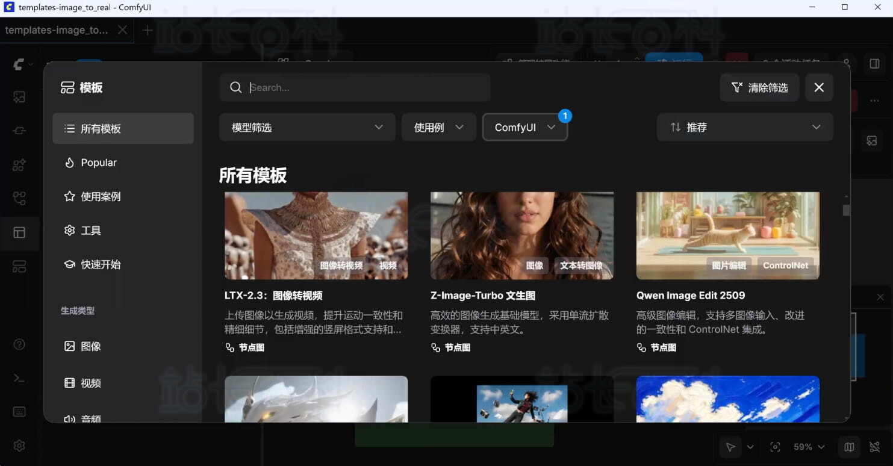Expand the chevron beside the cursor tool
The width and height of the screenshot is (893, 466).
coord(750,447)
